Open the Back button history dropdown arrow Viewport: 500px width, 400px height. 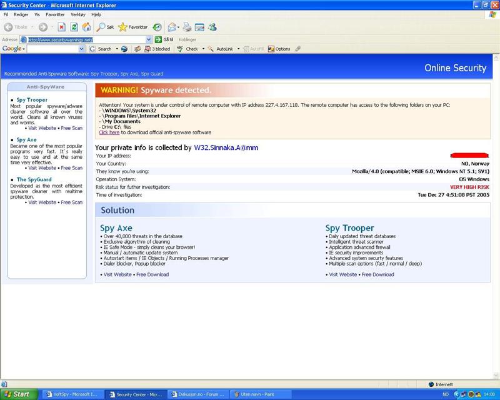32,27
